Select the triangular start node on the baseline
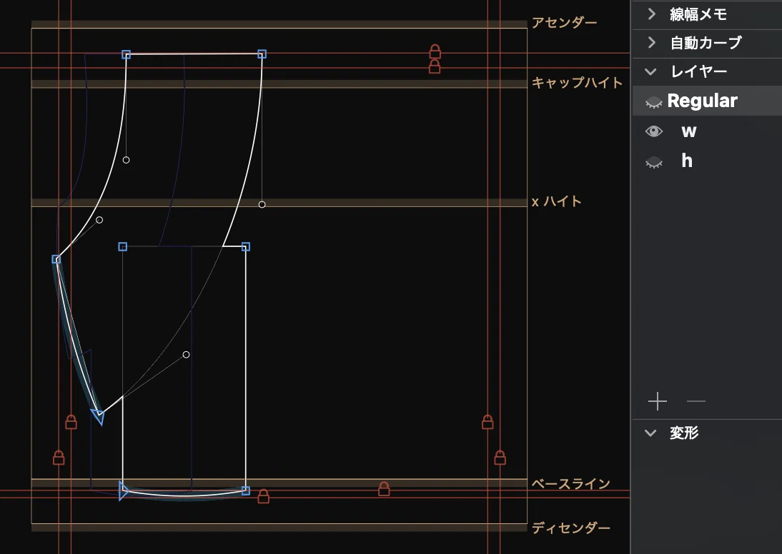782x554 pixels. pyautogui.click(x=123, y=491)
